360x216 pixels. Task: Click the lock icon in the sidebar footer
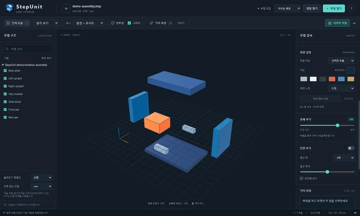tap(5, 205)
